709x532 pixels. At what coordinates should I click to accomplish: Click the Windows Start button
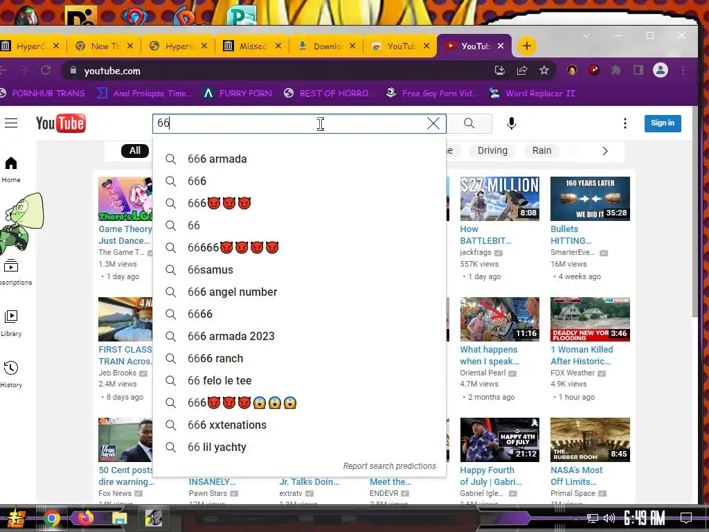(x=16, y=518)
